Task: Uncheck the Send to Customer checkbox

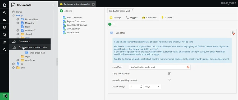Action: 169,74
